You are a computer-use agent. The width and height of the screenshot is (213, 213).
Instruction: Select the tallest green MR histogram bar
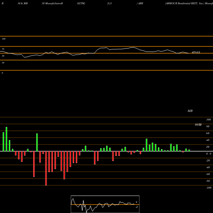pyautogui.click(x=6, y=139)
